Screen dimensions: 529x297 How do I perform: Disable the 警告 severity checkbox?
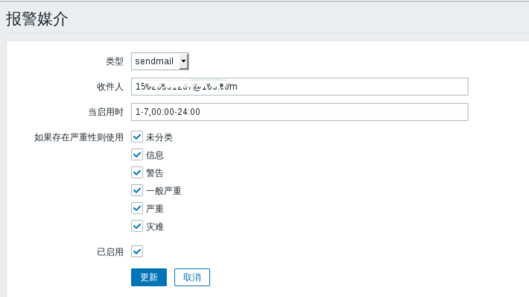point(137,173)
